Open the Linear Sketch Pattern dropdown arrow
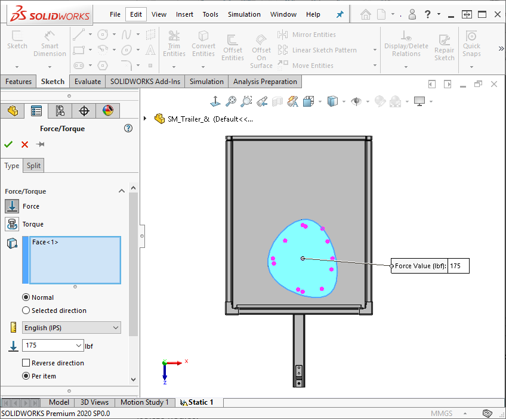 click(375, 50)
